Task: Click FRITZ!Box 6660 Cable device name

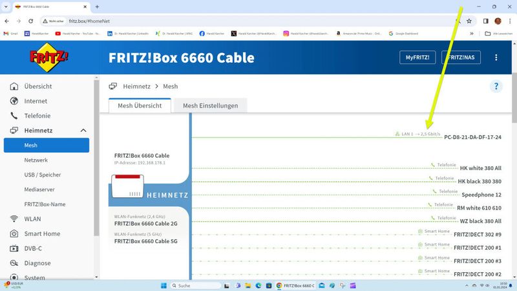Action: point(142,155)
